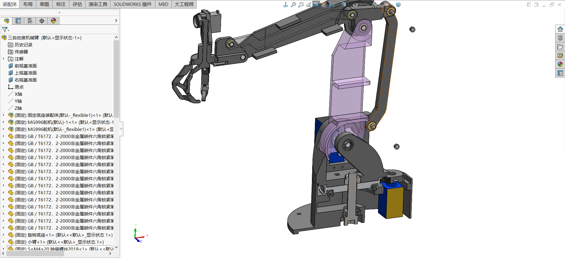Image resolution: width=565 pixels, height=258 pixels.
Task: Open the View Palette task pane tab
Action: pyautogui.click(x=560, y=55)
